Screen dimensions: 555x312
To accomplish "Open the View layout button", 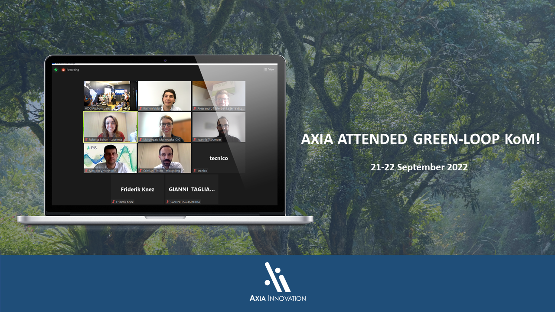I will pos(269,69).
